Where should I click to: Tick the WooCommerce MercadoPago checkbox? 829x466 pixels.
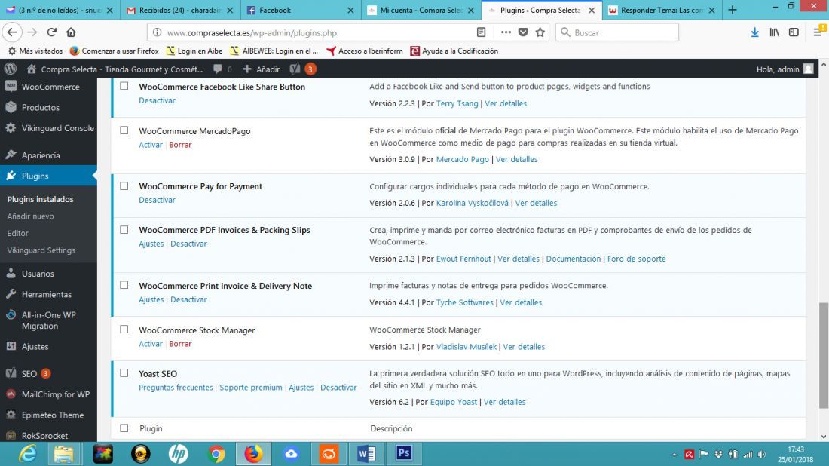[x=124, y=130]
